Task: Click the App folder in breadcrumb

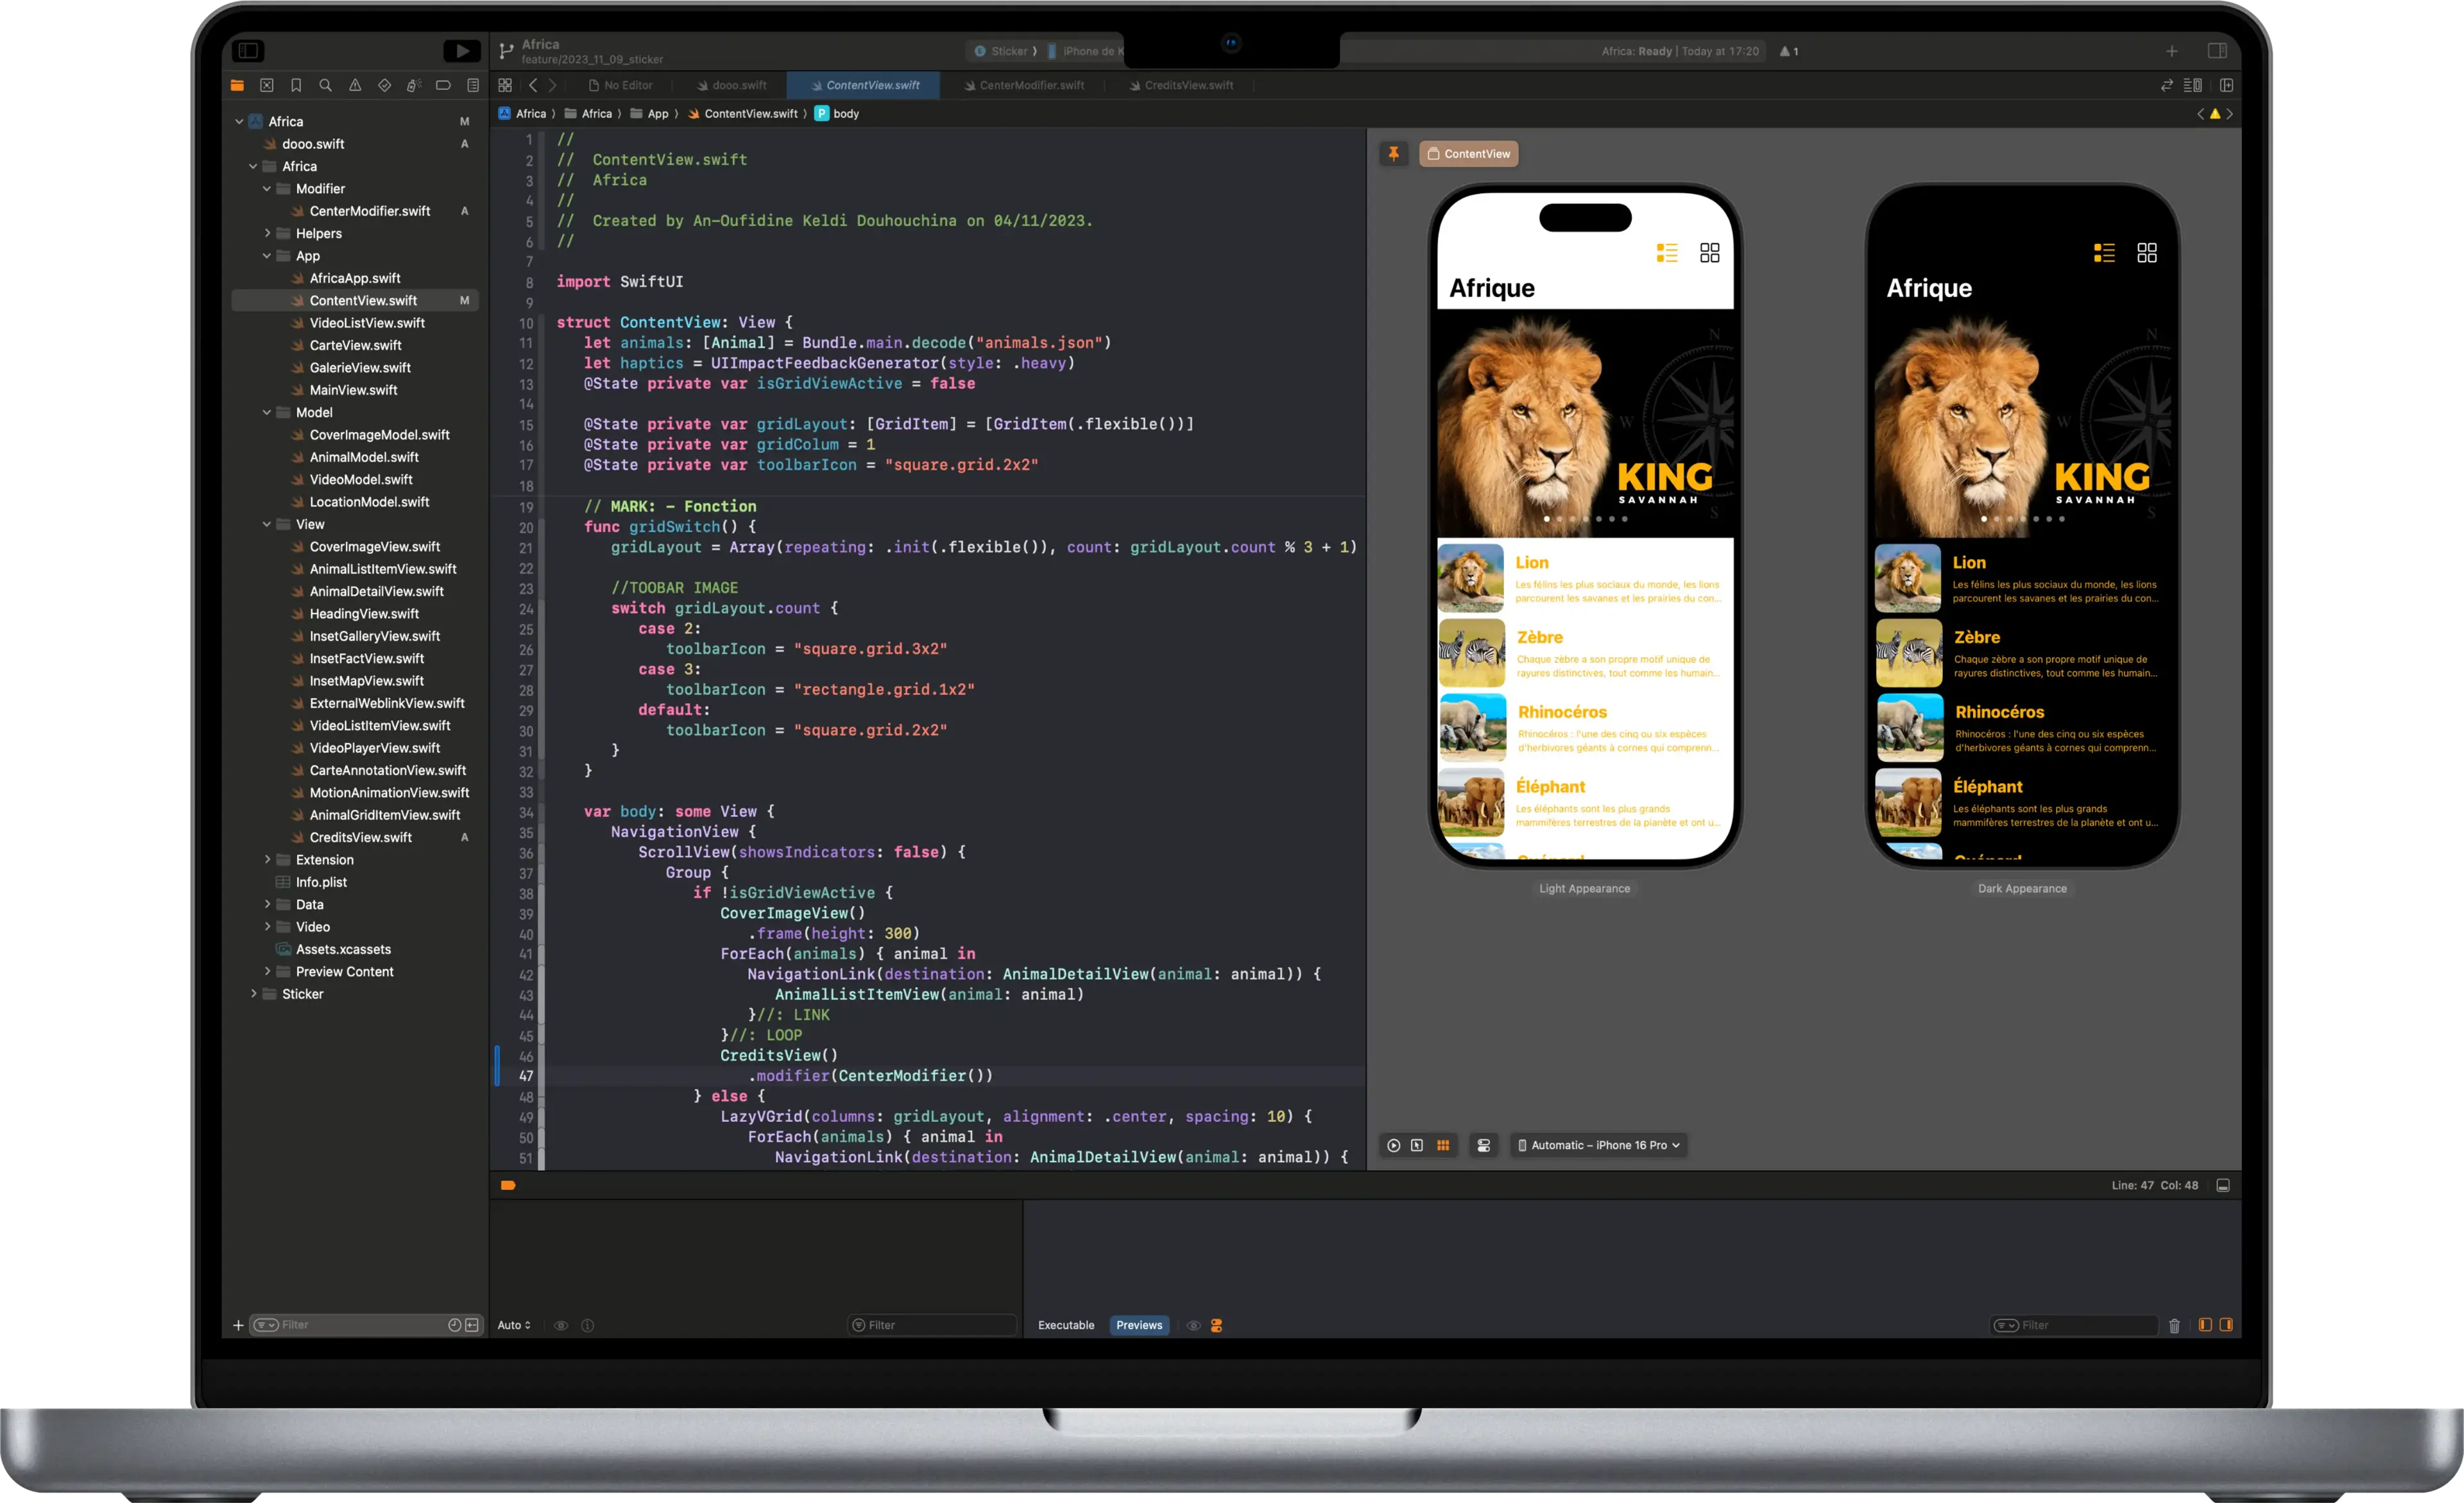Action: pos(649,113)
